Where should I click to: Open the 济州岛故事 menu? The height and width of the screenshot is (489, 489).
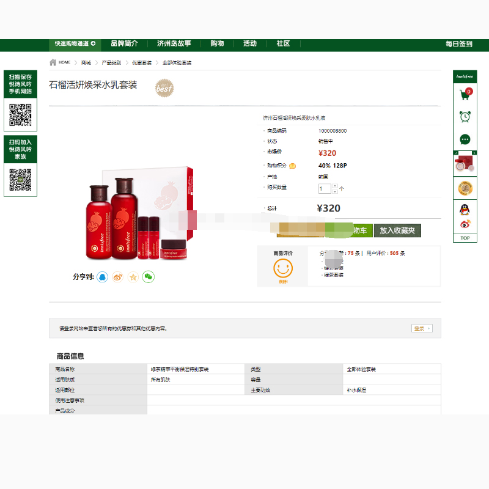pyautogui.click(x=174, y=43)
